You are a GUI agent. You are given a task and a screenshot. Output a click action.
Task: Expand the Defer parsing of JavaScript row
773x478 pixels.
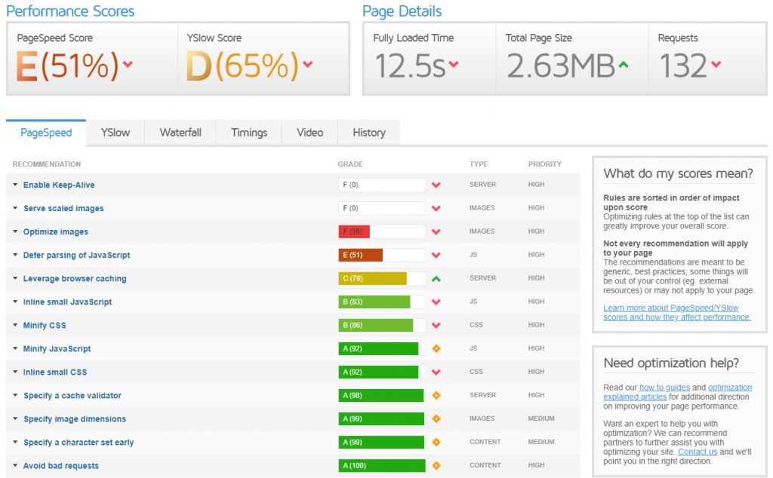point(76,255)
